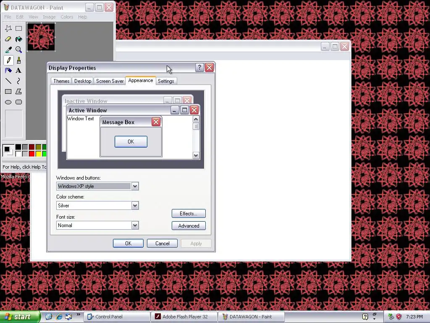Viewport: 430px width, 323px height.
Task: Switch to Control Panel taskbar button
Action: click(x=117, y=317)
